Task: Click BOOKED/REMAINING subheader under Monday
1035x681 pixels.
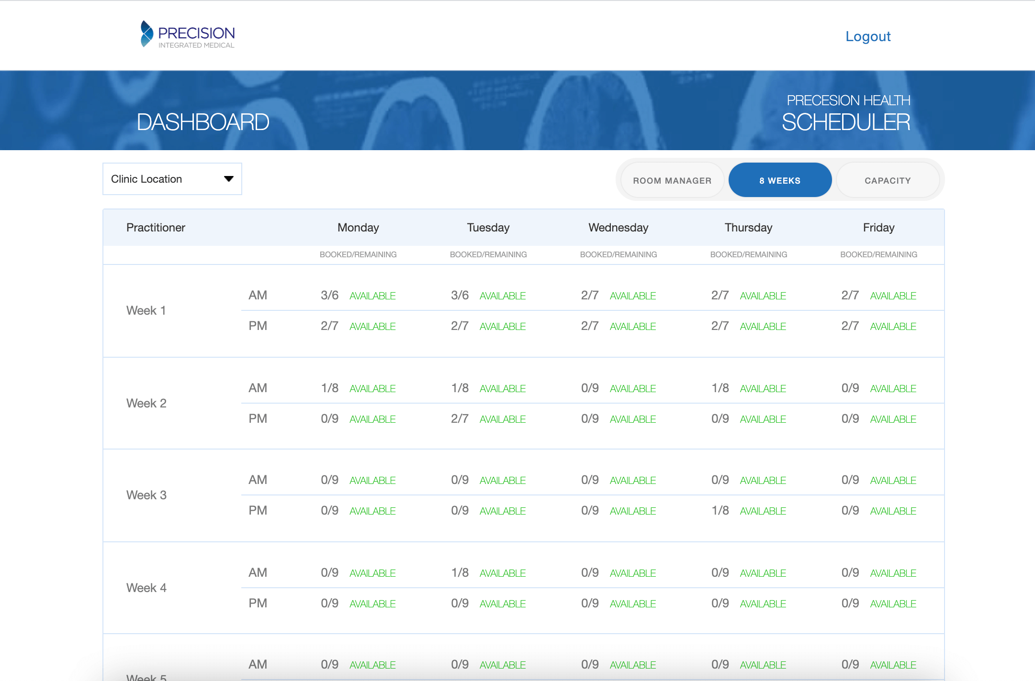Action: (x=358, y=254)
